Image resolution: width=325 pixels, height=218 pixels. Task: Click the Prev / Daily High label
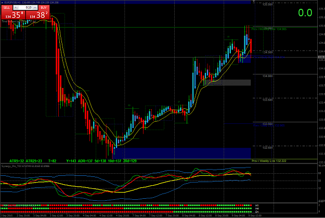coord(269,57)
